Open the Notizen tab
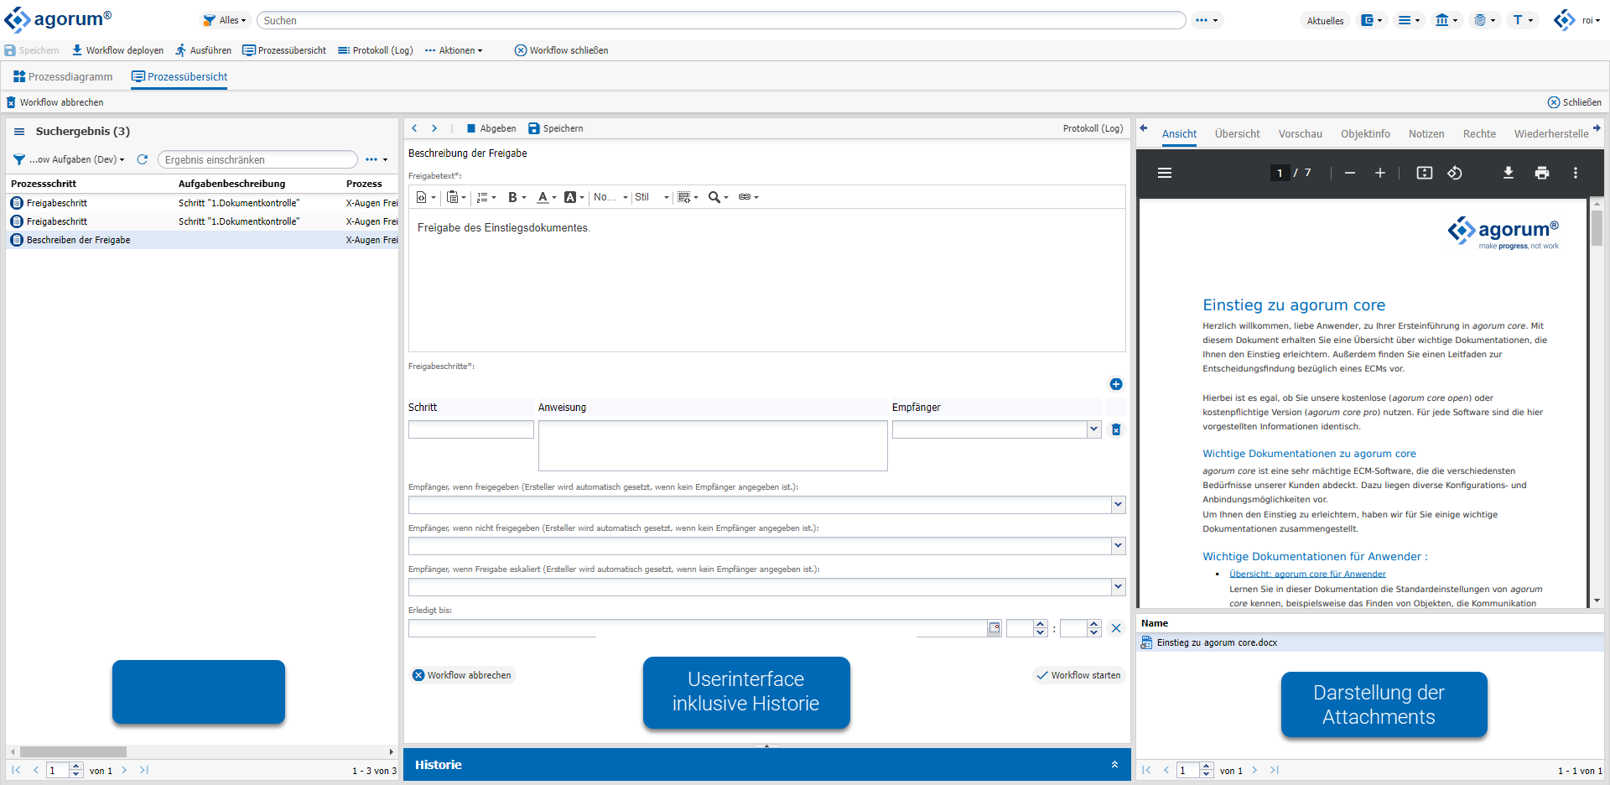This screenshot has height=785, width=1610. 1426,133
